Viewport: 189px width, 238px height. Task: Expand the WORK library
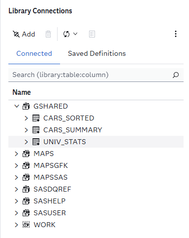coord(16,225)
